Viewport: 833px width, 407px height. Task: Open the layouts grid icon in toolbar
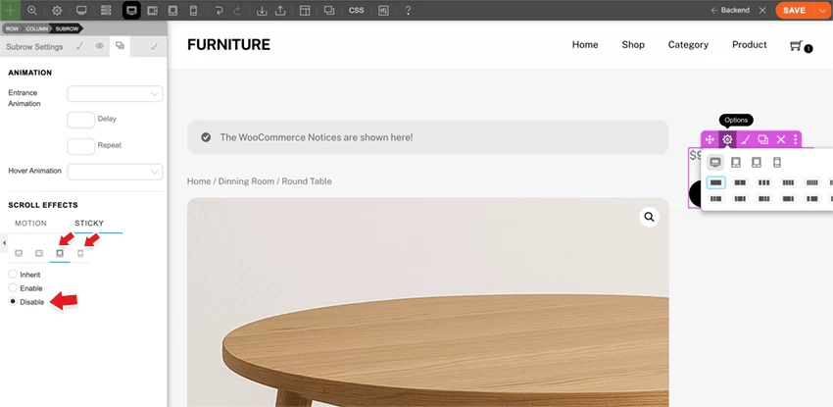coord(305,10)
